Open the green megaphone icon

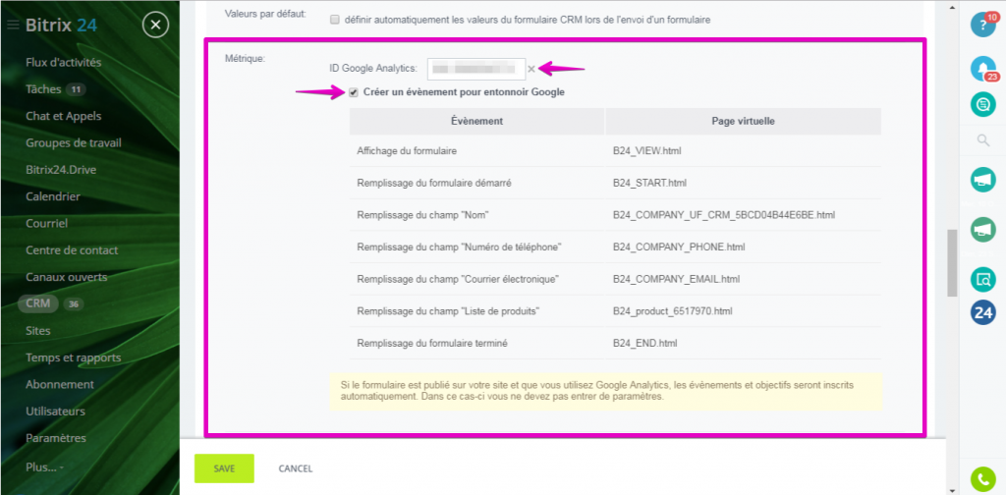(x=982, y=230)
